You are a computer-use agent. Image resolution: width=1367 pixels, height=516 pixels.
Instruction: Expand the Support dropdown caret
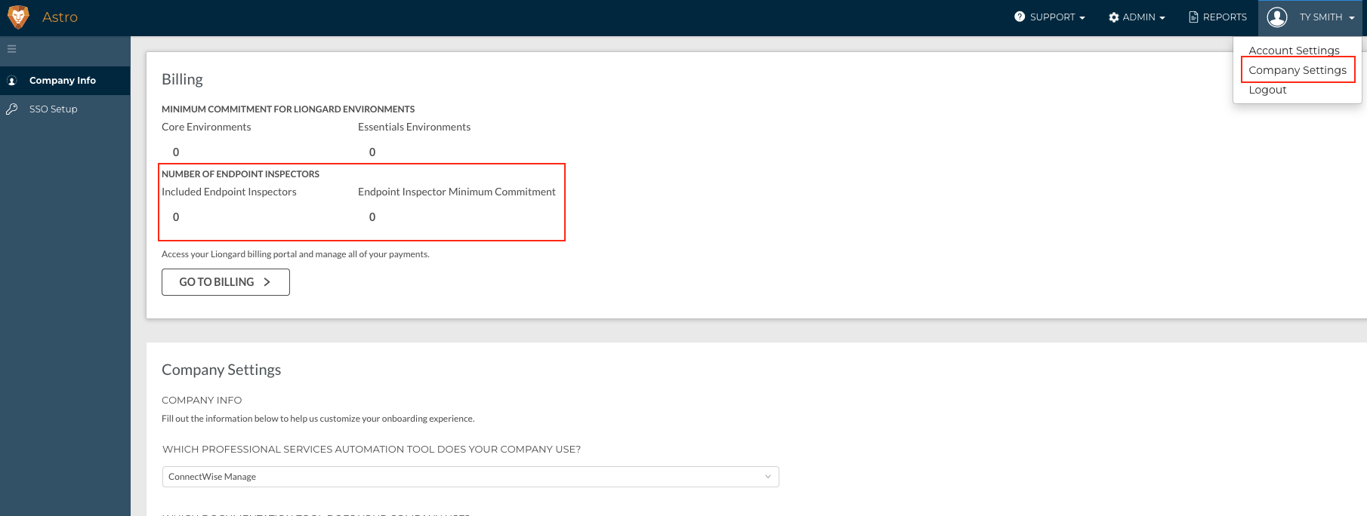[x=1082, y=18]
